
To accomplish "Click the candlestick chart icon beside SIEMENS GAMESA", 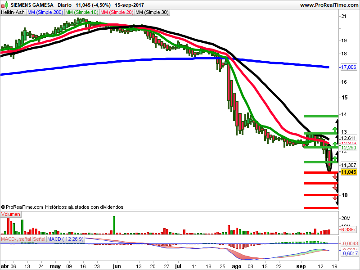I will pos(5,4).
